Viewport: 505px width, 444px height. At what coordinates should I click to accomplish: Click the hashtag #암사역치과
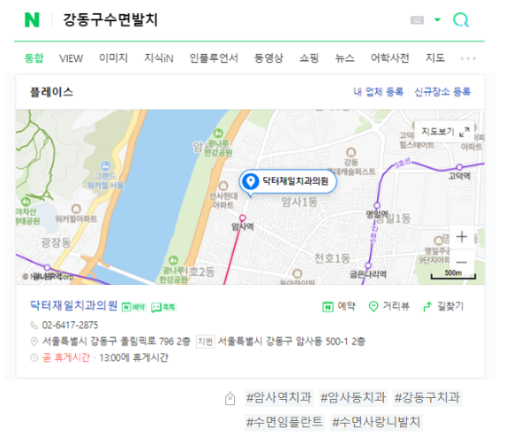click(279, 397)
